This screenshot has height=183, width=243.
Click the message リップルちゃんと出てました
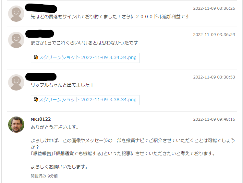[x=62, y=85]
